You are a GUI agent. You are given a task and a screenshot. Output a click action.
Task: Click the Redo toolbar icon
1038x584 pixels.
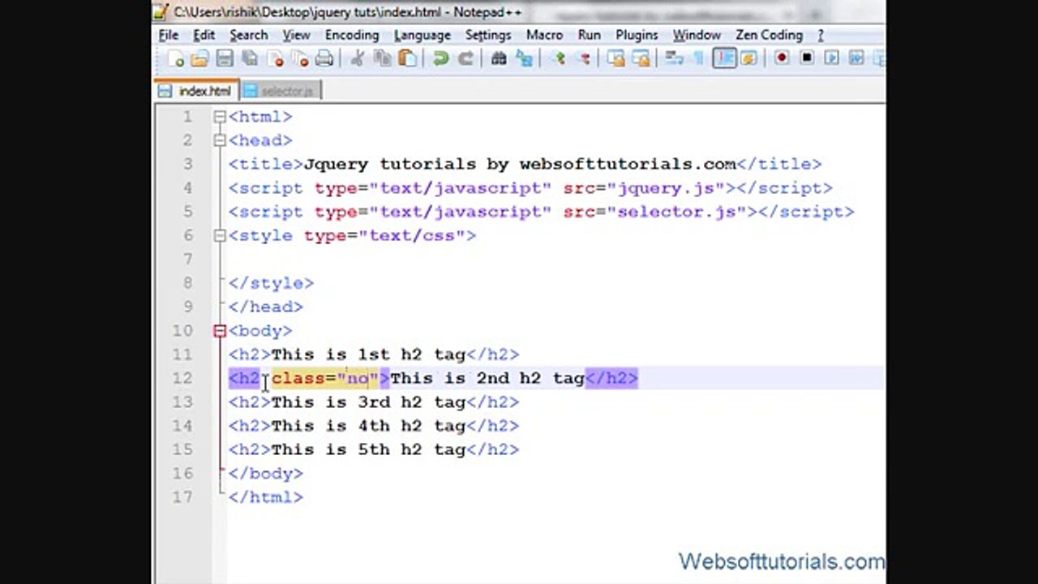coord(465,58)
